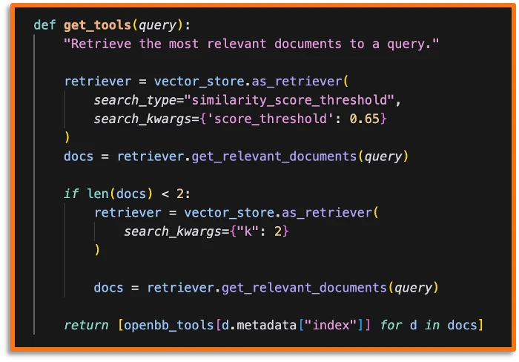Click the docstring about retrieving relevant documents

251,44
